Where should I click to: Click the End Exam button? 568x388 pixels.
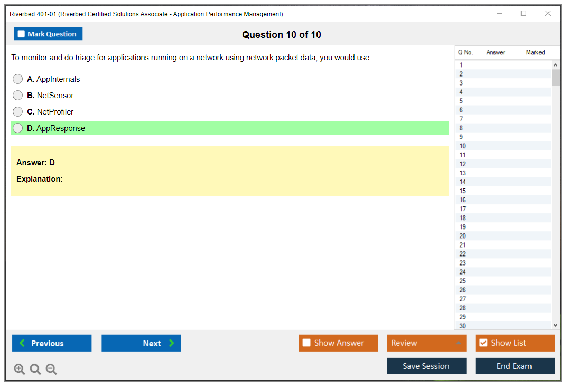click(x=515, y=366)
